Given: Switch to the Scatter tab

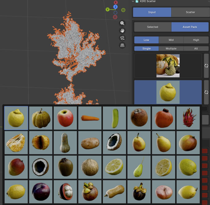Looking at the screenshot, I should pyautogui.click(x=190, y=12).
